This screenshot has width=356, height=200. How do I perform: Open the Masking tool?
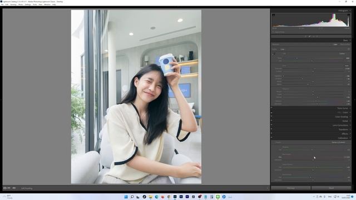317,36
